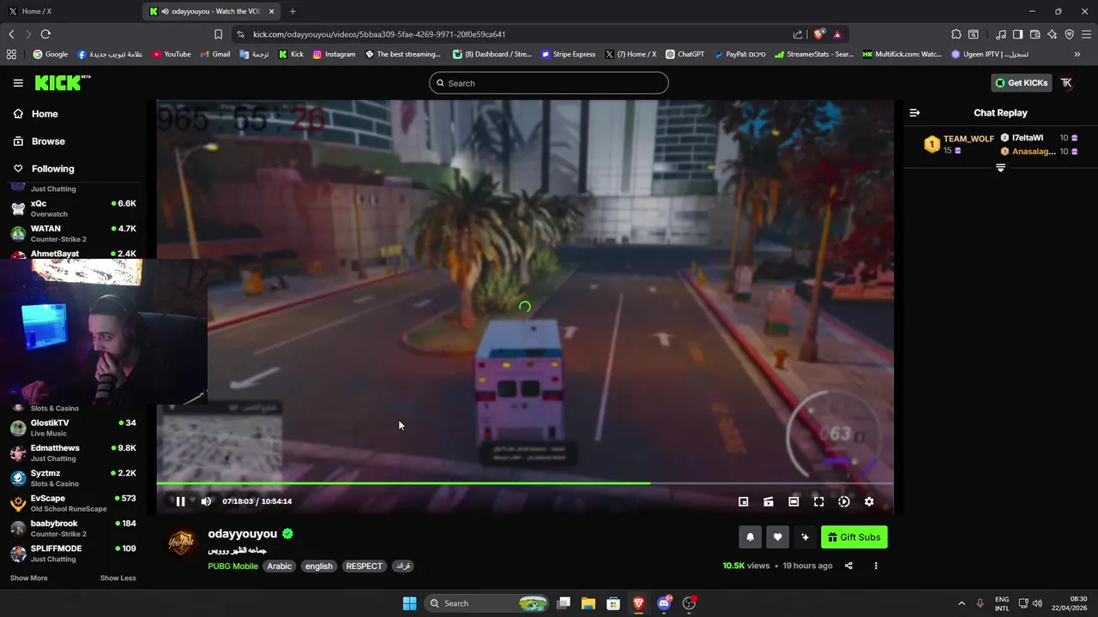Enable picture-in-picture mini player
Image resolution: width=1098 pixels, height=617 pixels.
pos(744,502)
